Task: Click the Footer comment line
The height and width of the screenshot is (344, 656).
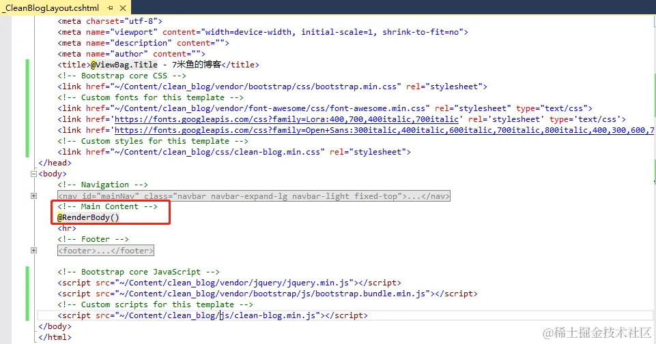Action: (x=94, y=239)
